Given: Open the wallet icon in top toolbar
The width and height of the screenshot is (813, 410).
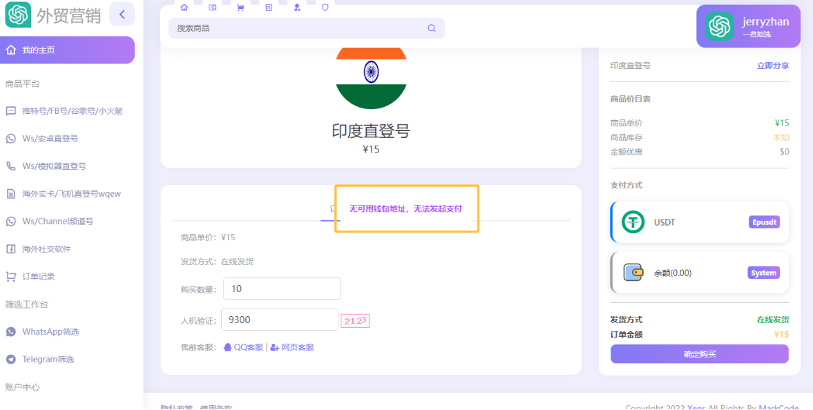Looking at the screenshot, I should (x=213, y=8).
